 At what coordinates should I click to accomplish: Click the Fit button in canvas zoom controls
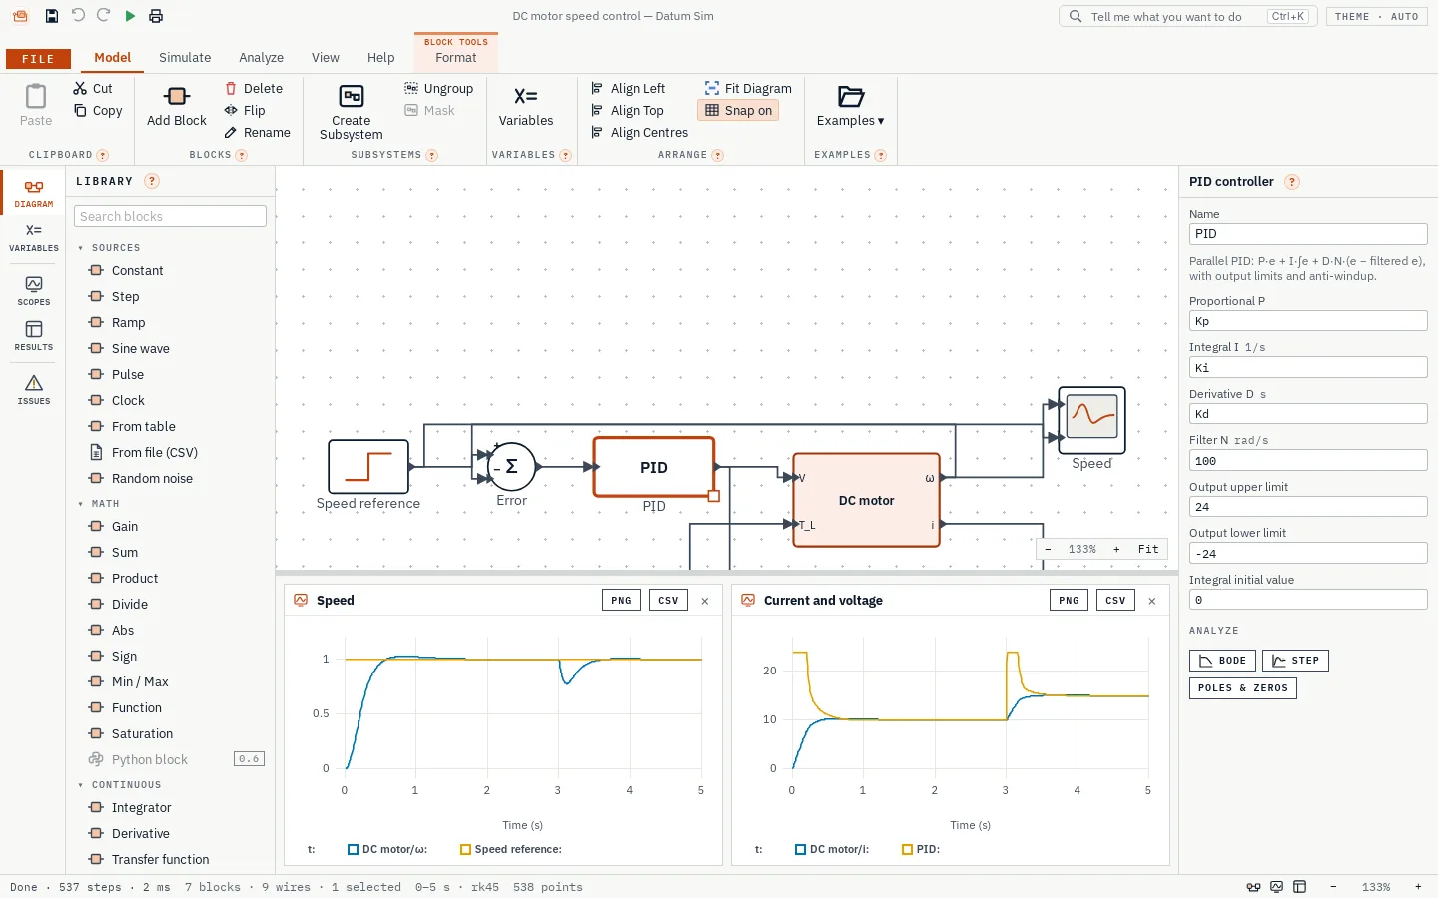(x=1148, y=550)
